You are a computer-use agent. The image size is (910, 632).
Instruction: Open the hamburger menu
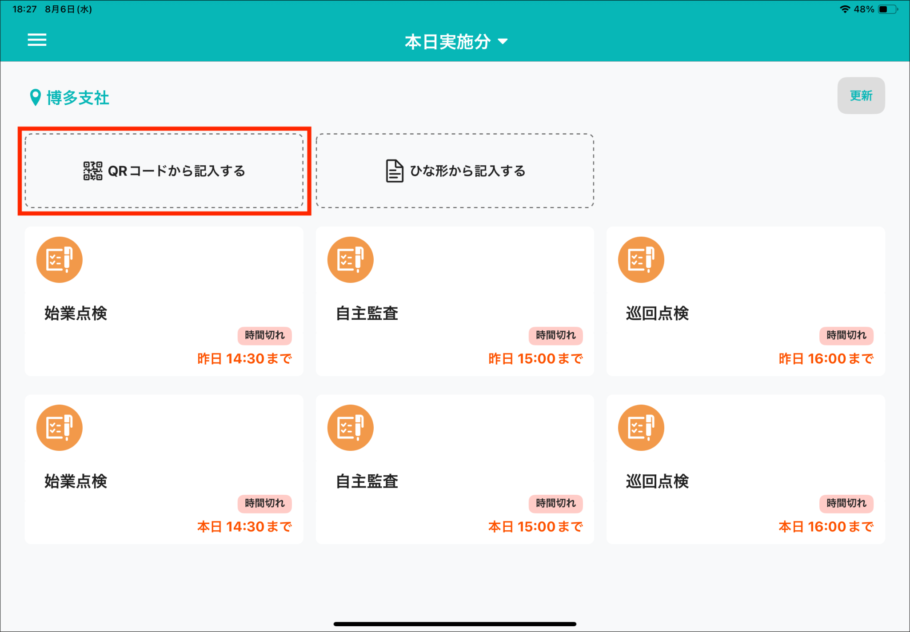37,40
